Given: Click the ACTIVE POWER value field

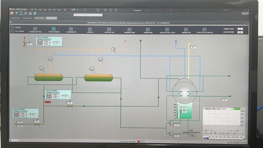Looking at the screenshot, I should [240, 32].
